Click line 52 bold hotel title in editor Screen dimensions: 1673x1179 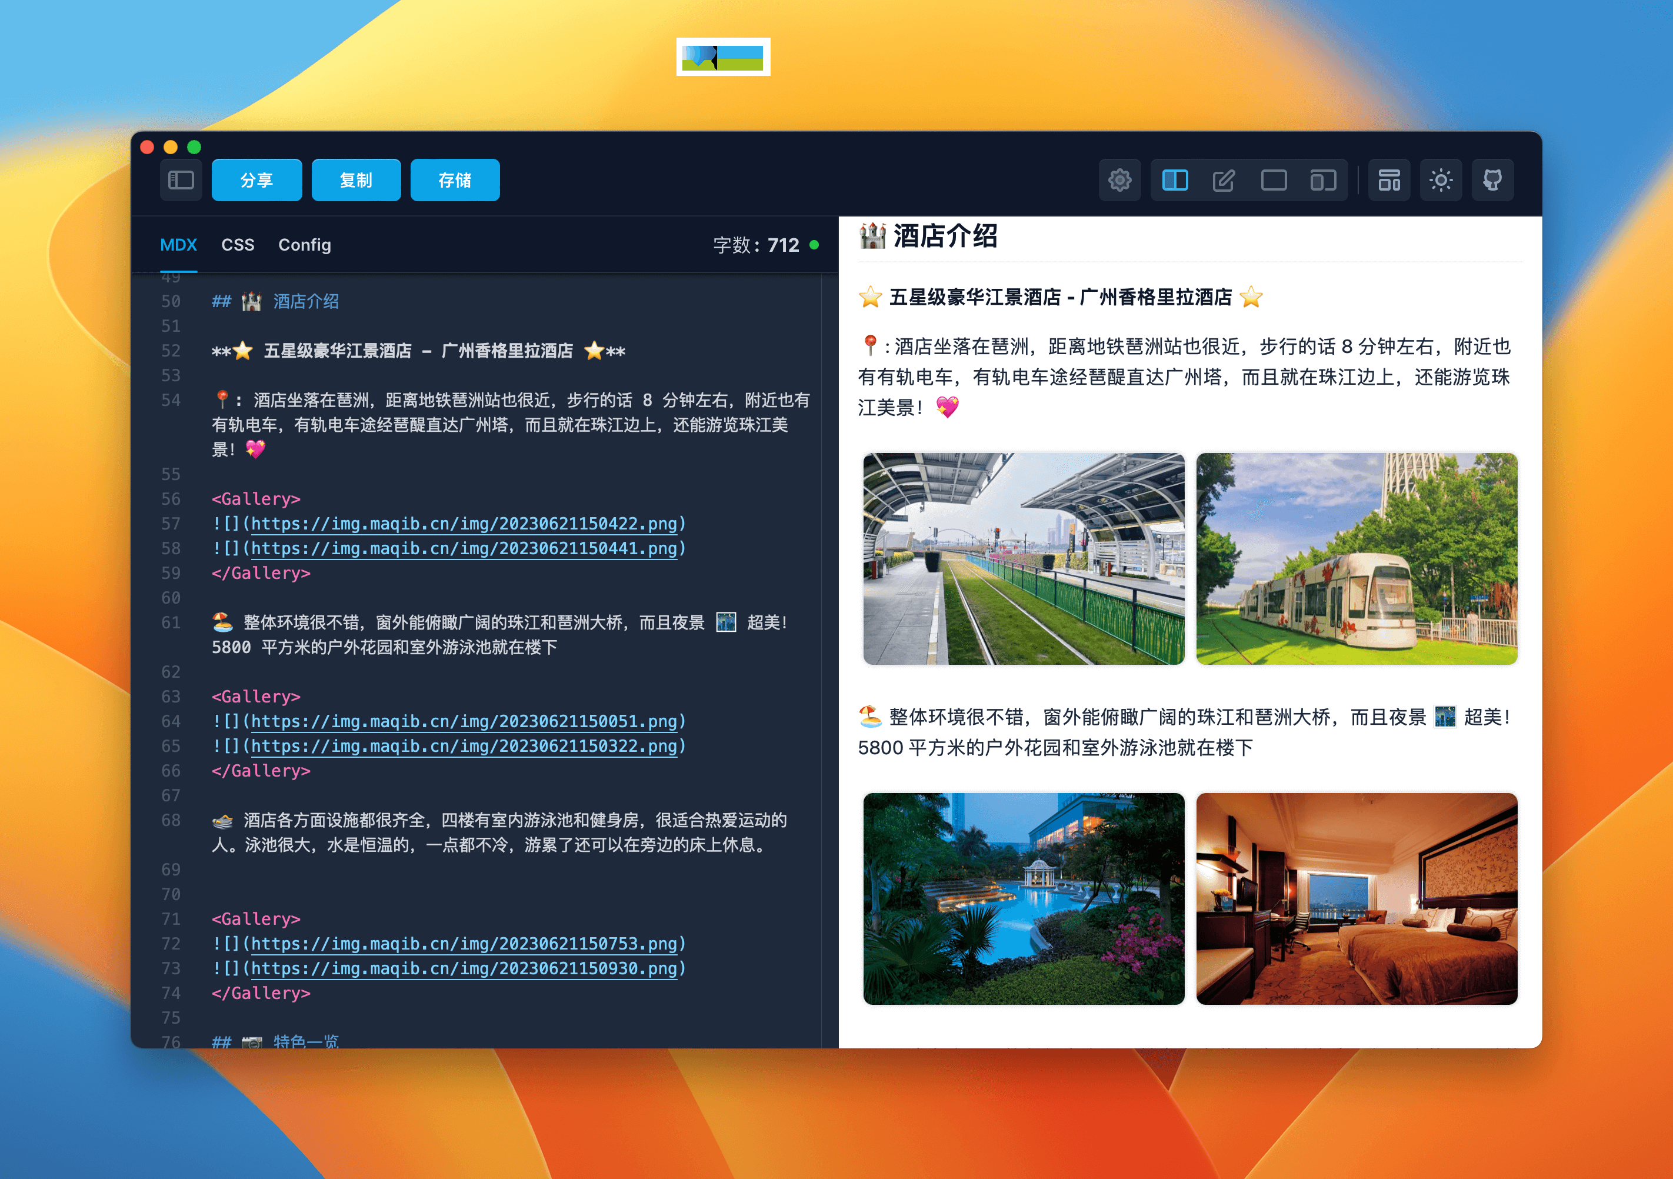(x=418, y=351)
